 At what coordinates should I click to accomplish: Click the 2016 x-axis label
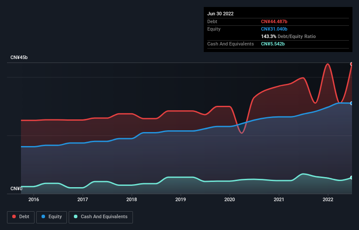point(34,199)
